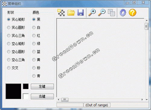Click the 右键 button
Image resolution: width=151 pixels, height=110 pixels.
(42, 96)
